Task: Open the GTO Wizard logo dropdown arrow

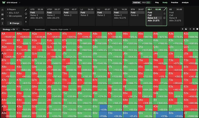Action: [x=20, y=3]
